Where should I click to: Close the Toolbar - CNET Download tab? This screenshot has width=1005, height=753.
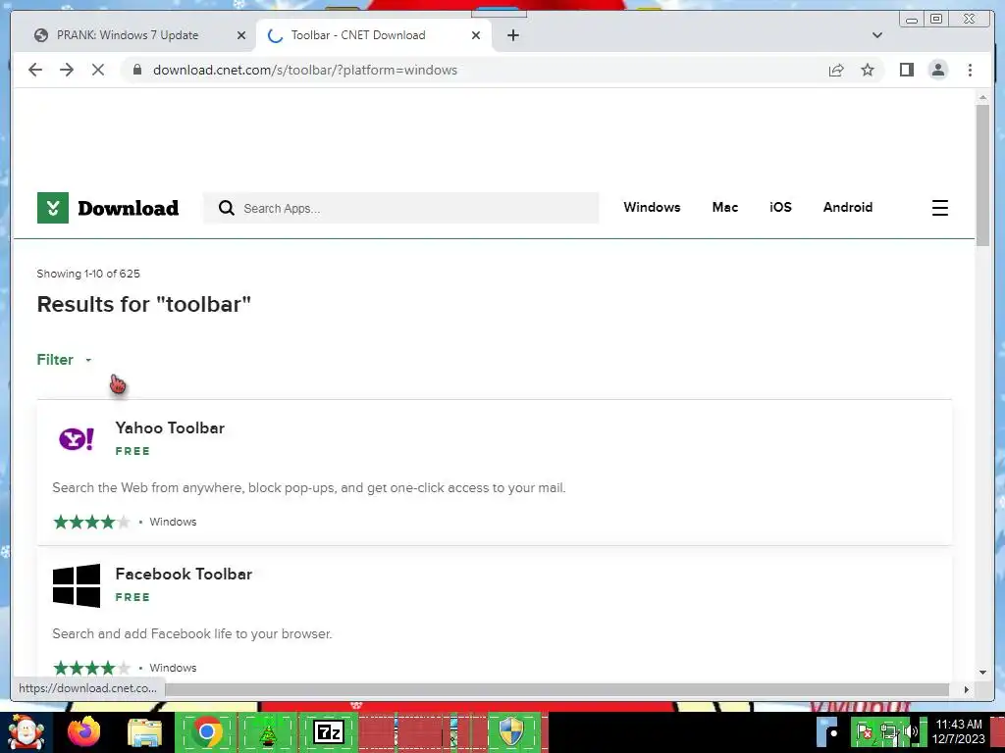click(x=476, y=35)
